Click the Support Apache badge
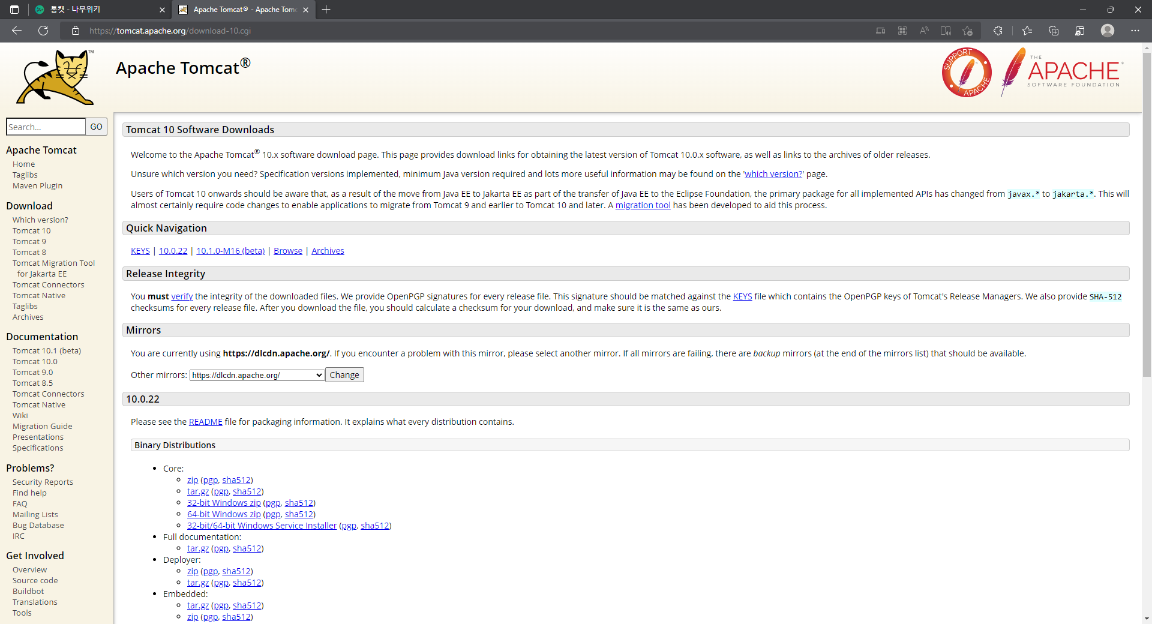Image resolution: width=1152 pixels, height=624 pixels. pos(967,73)
